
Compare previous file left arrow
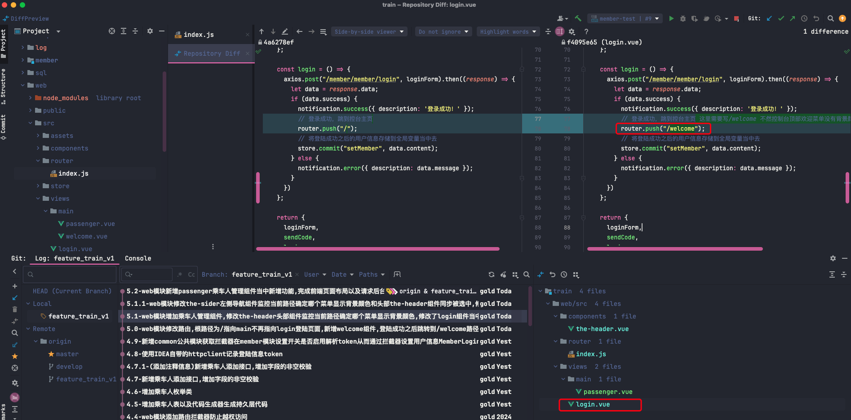click(x=300, y=31)
